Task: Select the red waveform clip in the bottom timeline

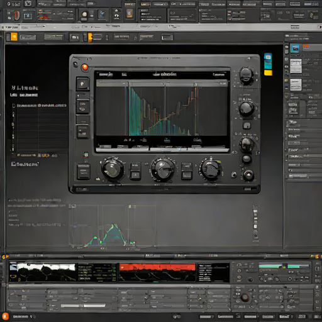Action: (157, 272)
